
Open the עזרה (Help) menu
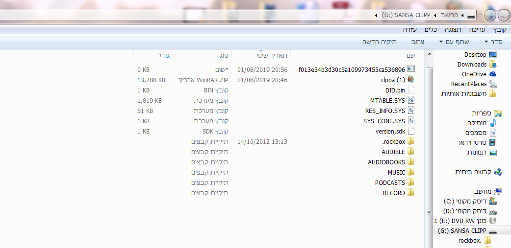(x=409, y=30)
